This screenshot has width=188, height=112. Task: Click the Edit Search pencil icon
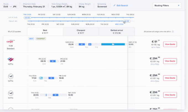[x=114, y=5]
